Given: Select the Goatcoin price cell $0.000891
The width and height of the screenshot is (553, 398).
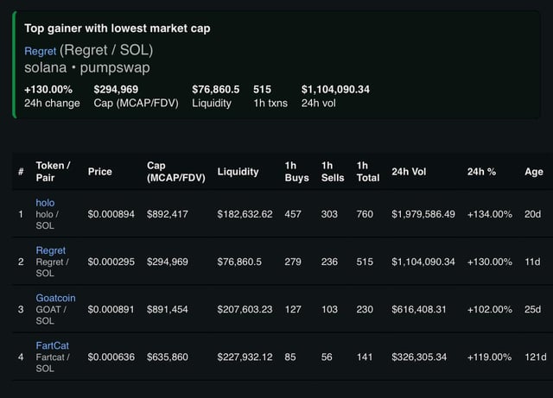Looking at the screenshot, I should pyautogui.click(x=111, y=309).
